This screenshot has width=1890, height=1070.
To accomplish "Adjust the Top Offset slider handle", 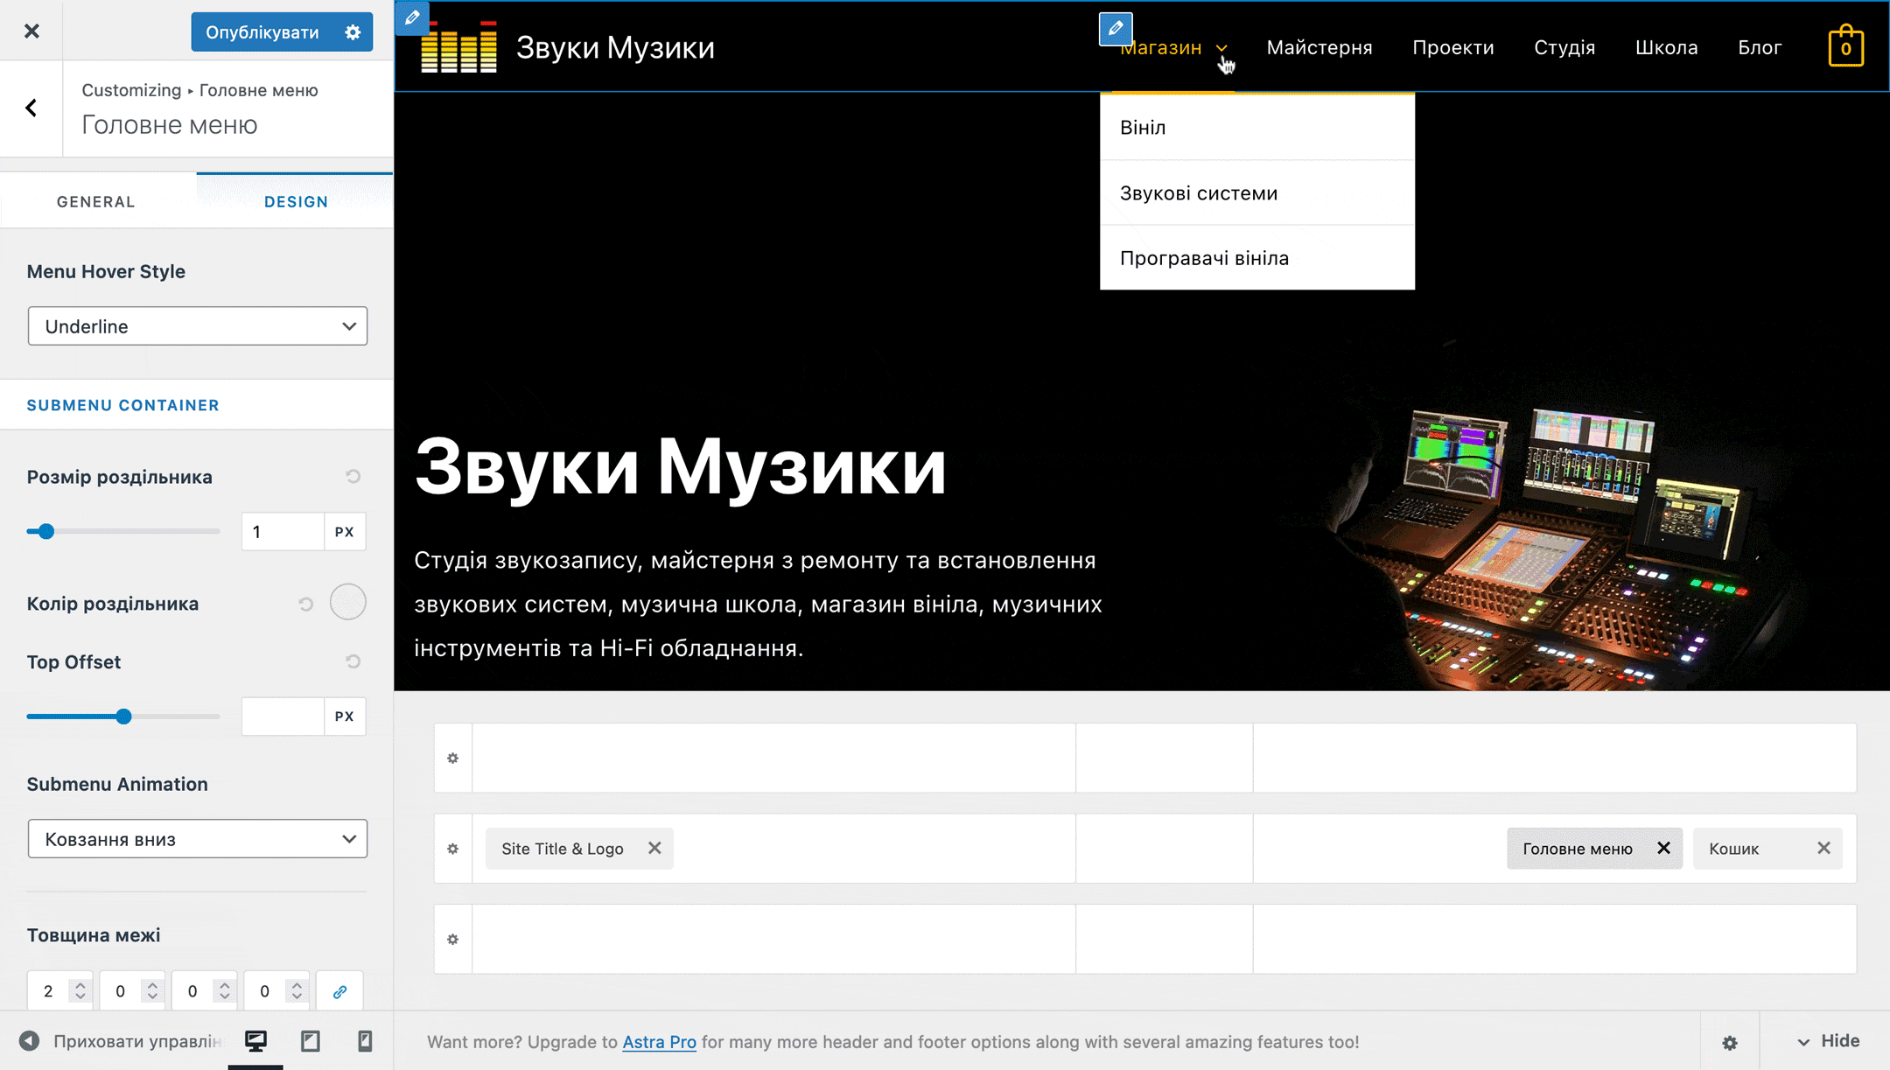I will click(x=123, y=717).
